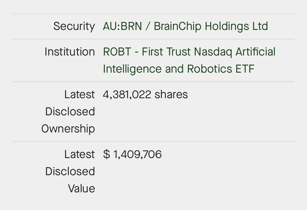Screen dimensions: 307x210
Task: Click the "1,409,706" disclosed value amount
Action: tap(137, 154)
